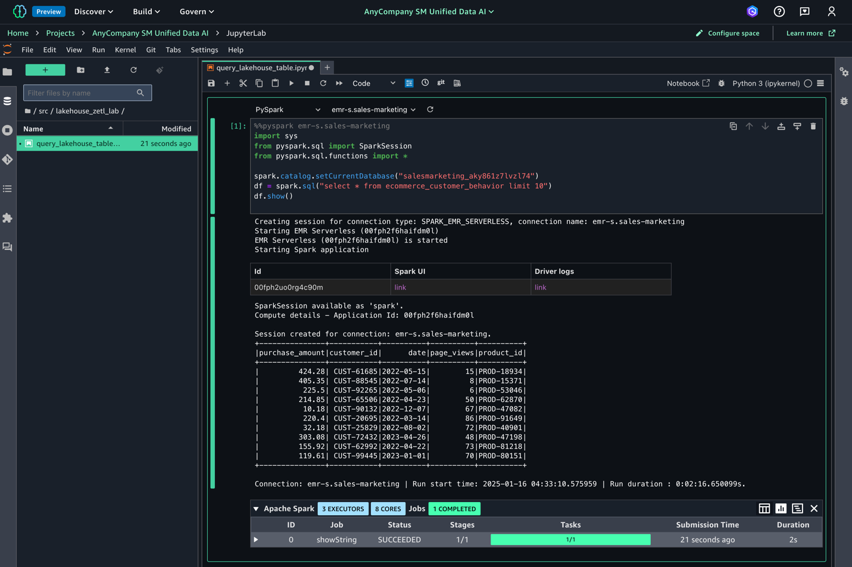852x567 pixels.
Task: Click the upload files icon
Action: 107,70
